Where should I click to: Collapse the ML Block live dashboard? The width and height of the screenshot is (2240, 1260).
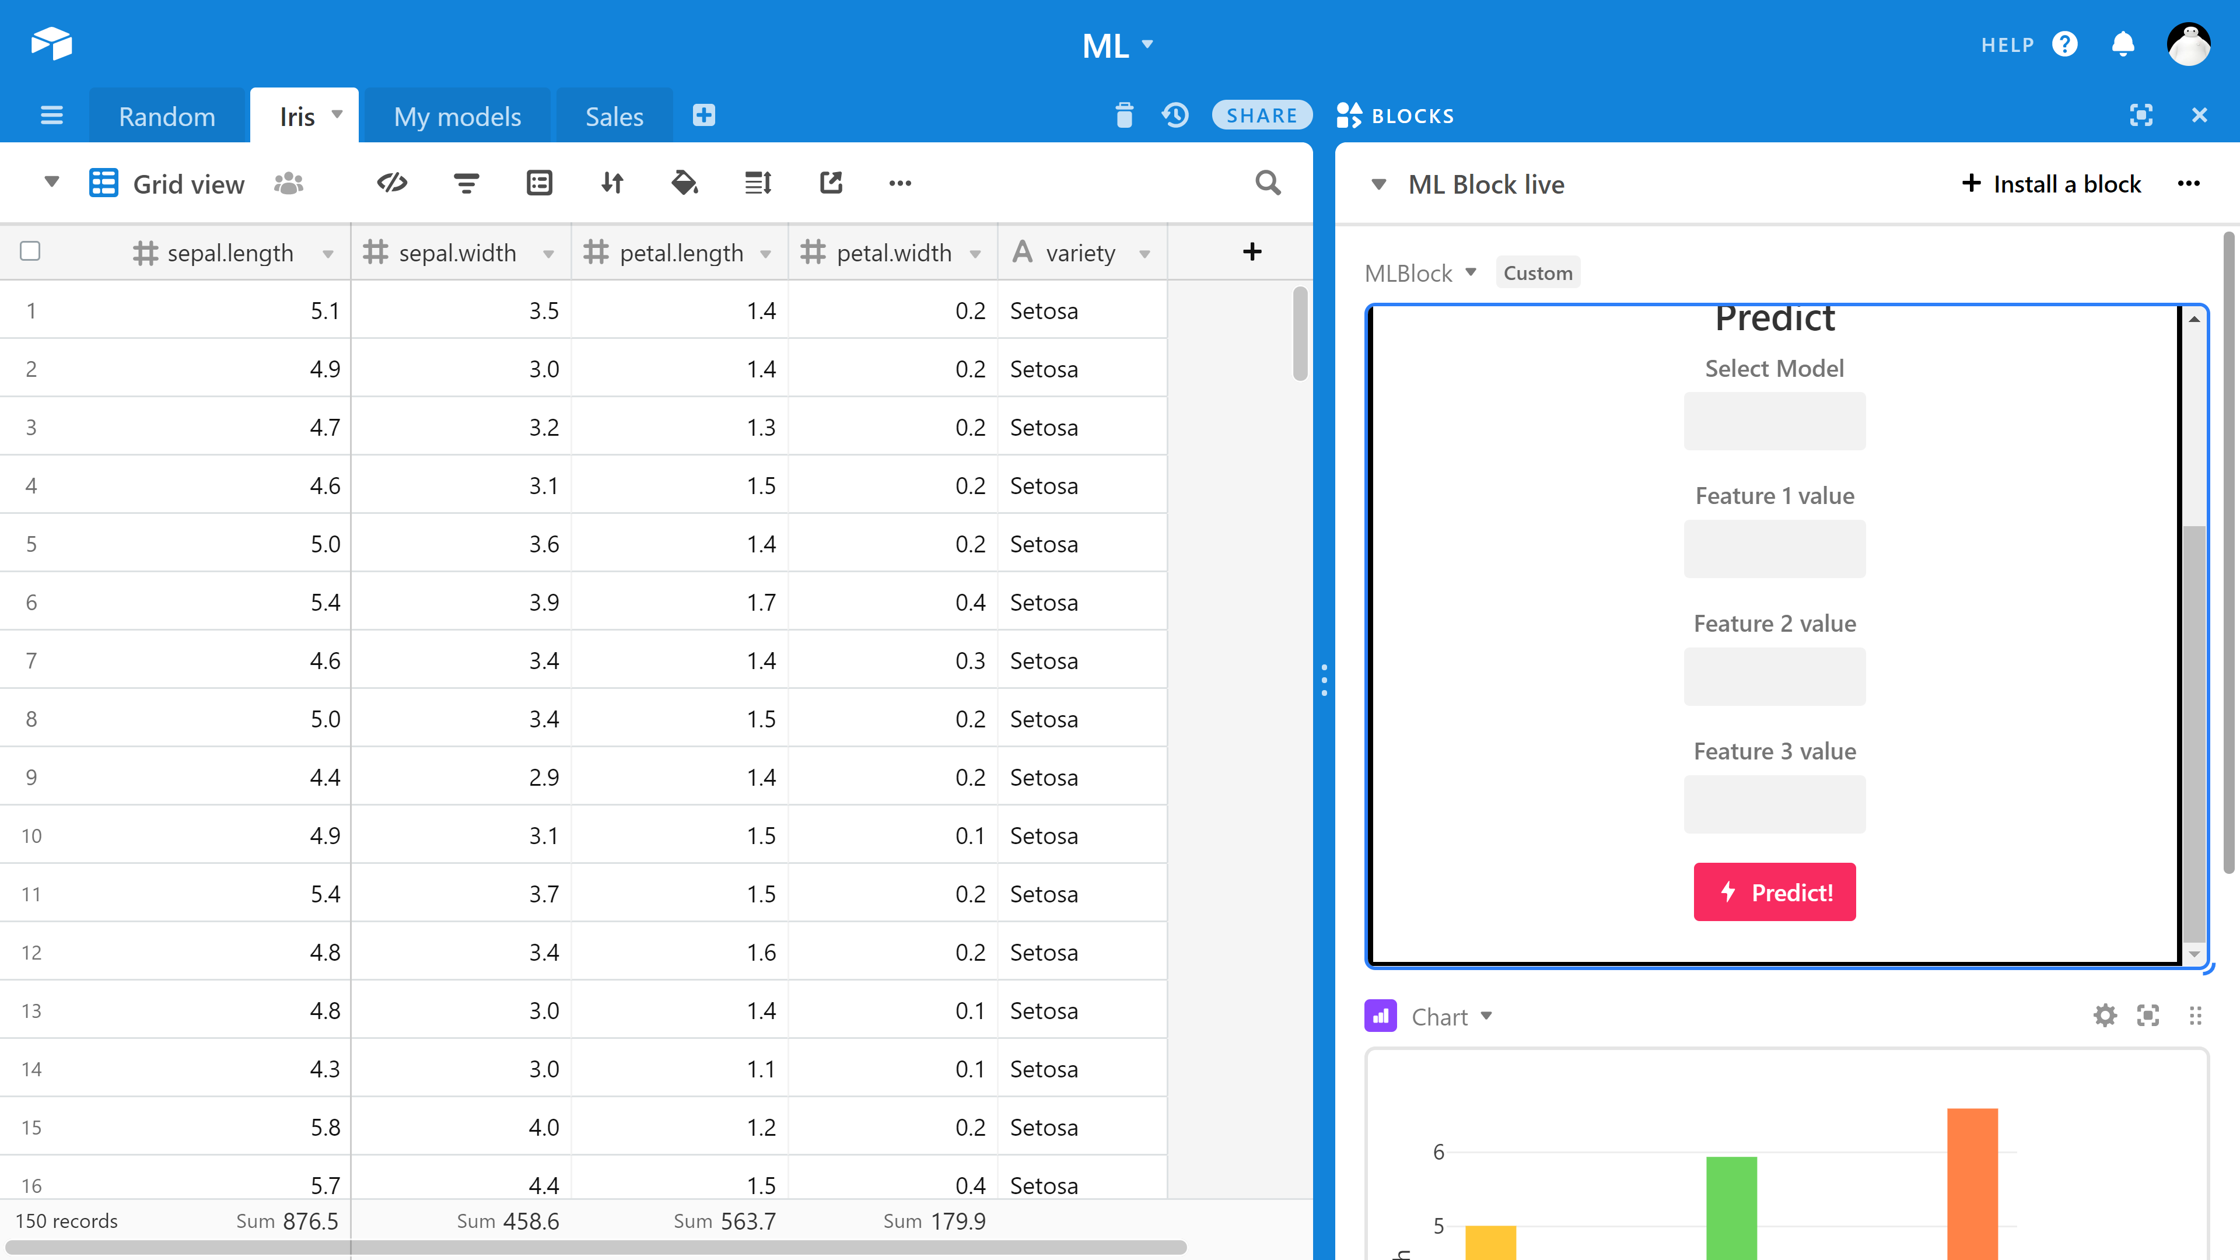[1378, 184]
